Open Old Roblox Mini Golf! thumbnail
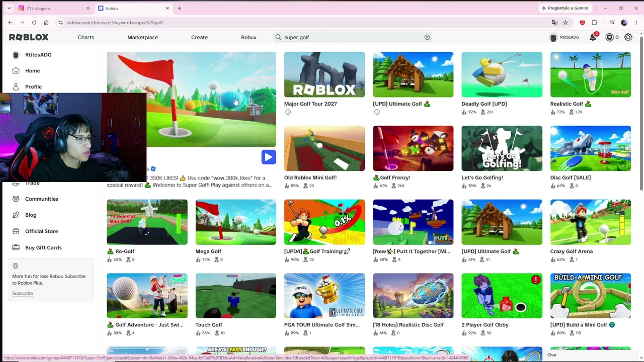Screen dimensions: 644x362 [325, 148]
